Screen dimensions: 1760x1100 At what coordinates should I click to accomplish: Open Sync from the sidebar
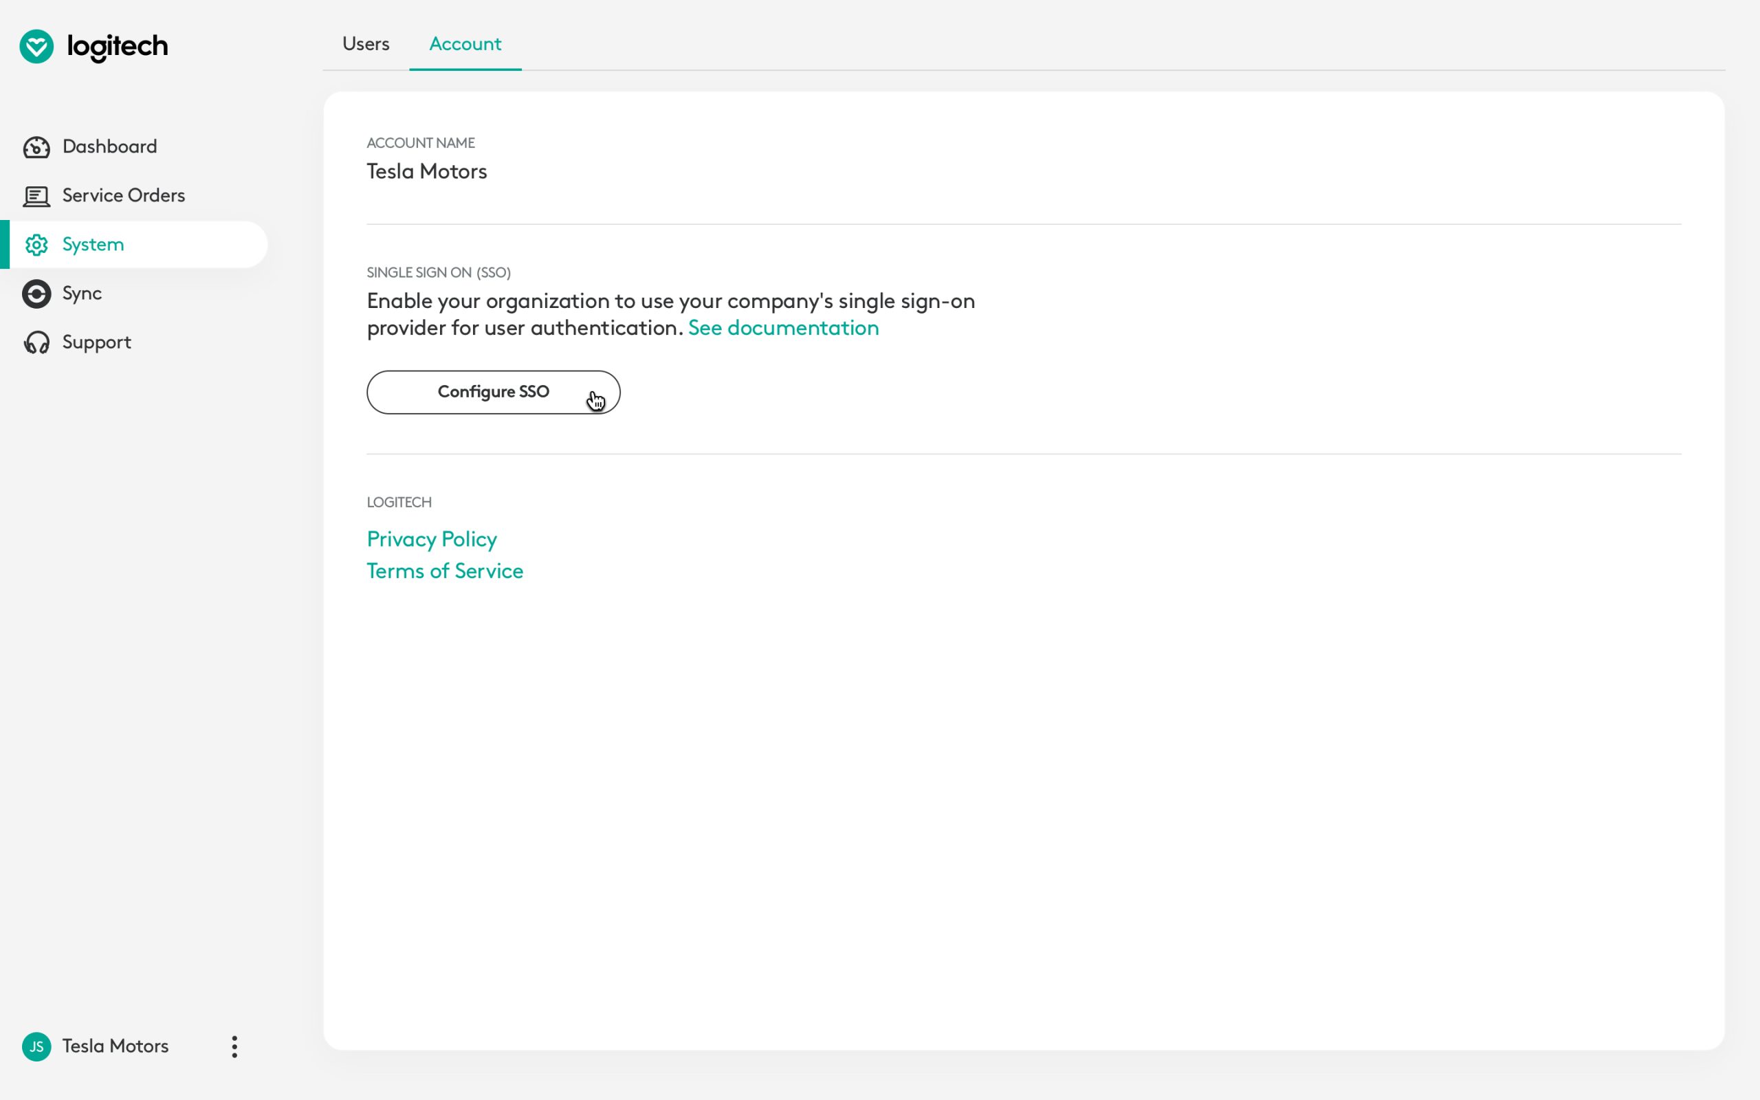pos(81,293)
